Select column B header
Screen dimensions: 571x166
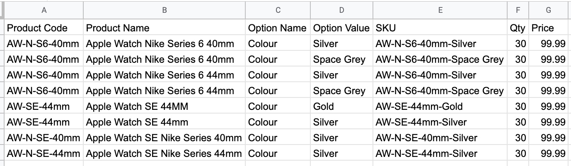(164, 10)
